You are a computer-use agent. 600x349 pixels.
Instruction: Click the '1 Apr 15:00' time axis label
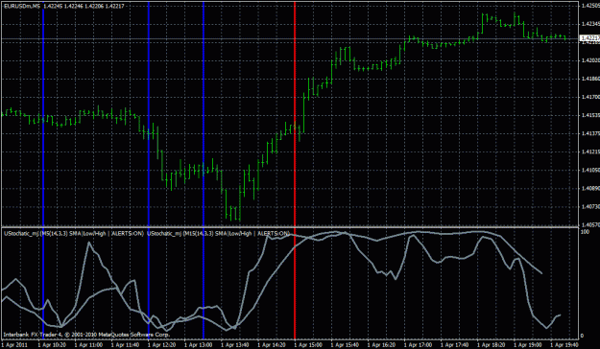click(x=308, y=345)
